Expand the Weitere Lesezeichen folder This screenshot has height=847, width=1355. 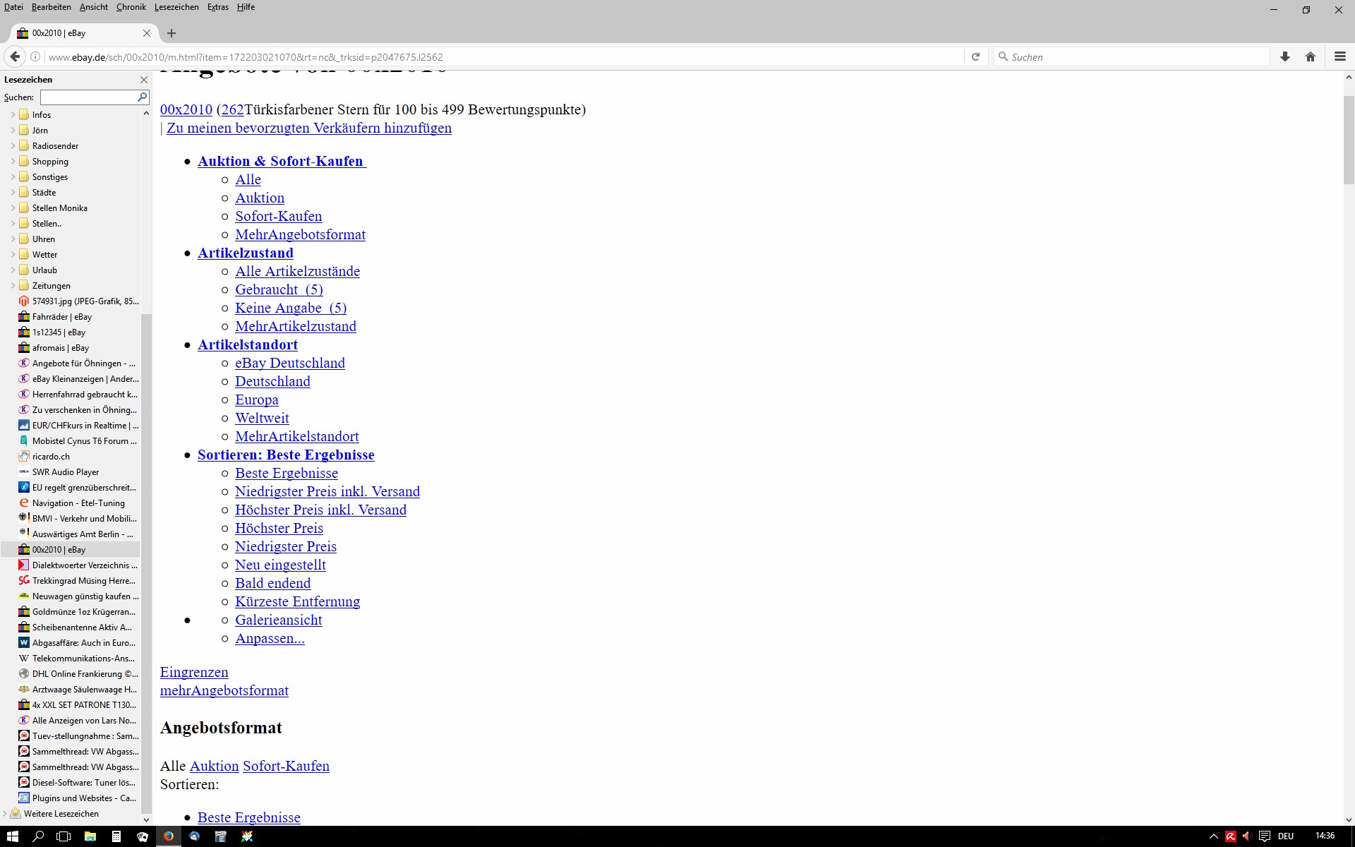click(5, 814)
